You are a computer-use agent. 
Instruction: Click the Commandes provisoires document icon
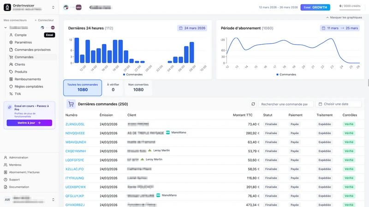(11, 50)
